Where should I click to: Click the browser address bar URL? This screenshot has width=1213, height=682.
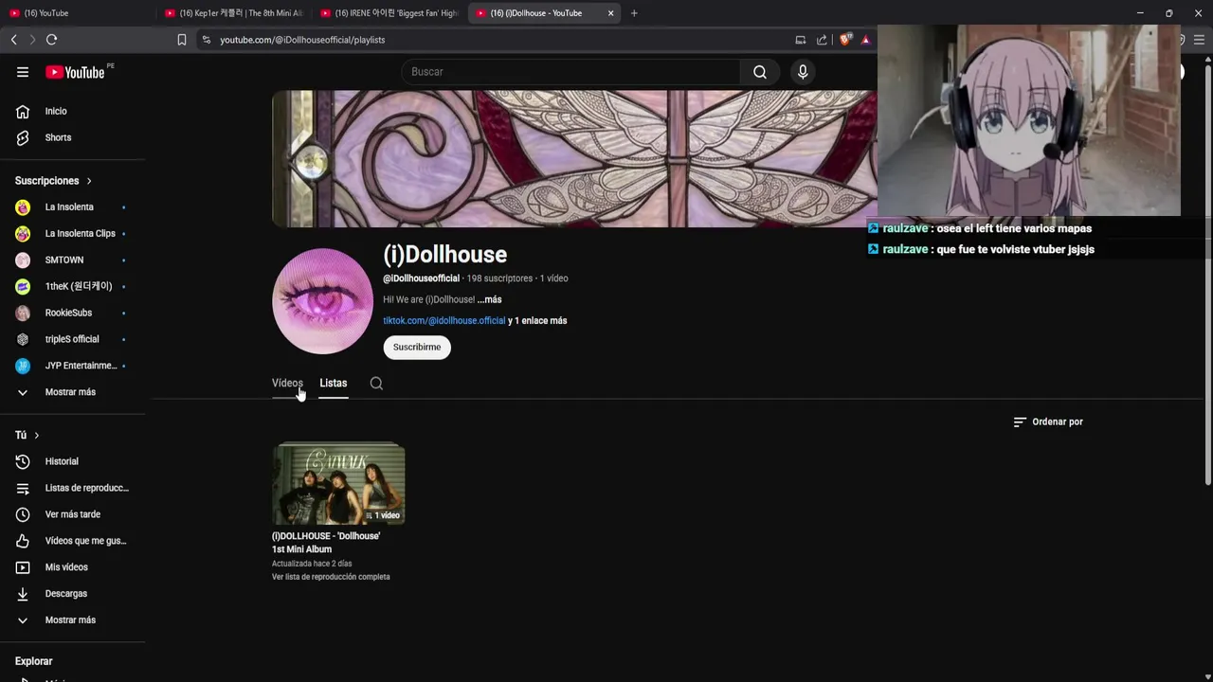pyautogui.click(x=302, y=40)
